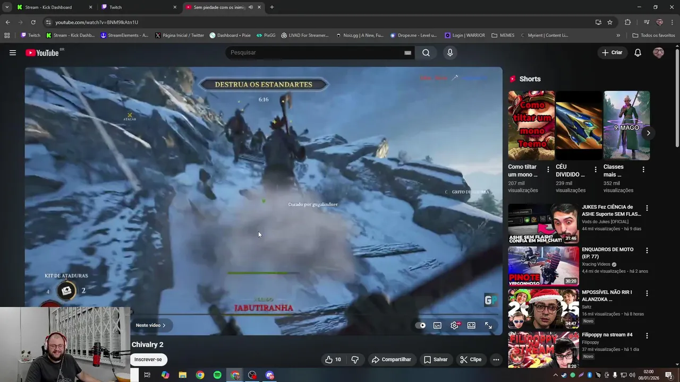Expand hidden bookmarks chevron
680x382 pixels.
pyautogui.click(x=618, y=36)
